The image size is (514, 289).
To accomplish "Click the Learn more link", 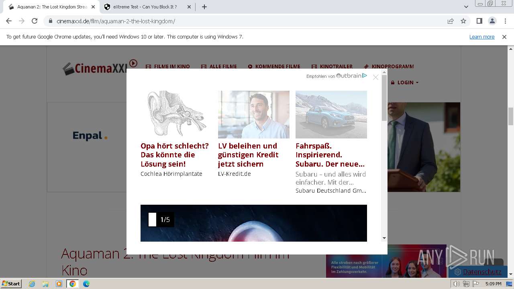I will [482, 37].
